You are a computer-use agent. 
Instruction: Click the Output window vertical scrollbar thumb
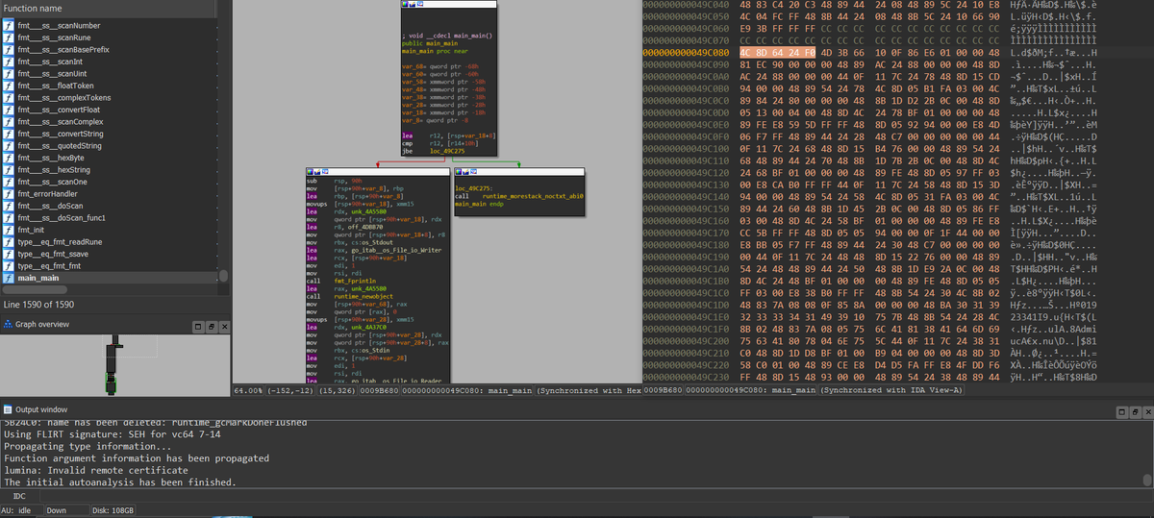pos(1148,480)
